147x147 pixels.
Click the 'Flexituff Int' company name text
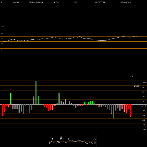[x=126, y=2]
